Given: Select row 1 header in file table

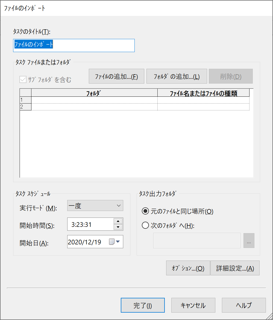Looking at the screenshot, I should point(25,100).
